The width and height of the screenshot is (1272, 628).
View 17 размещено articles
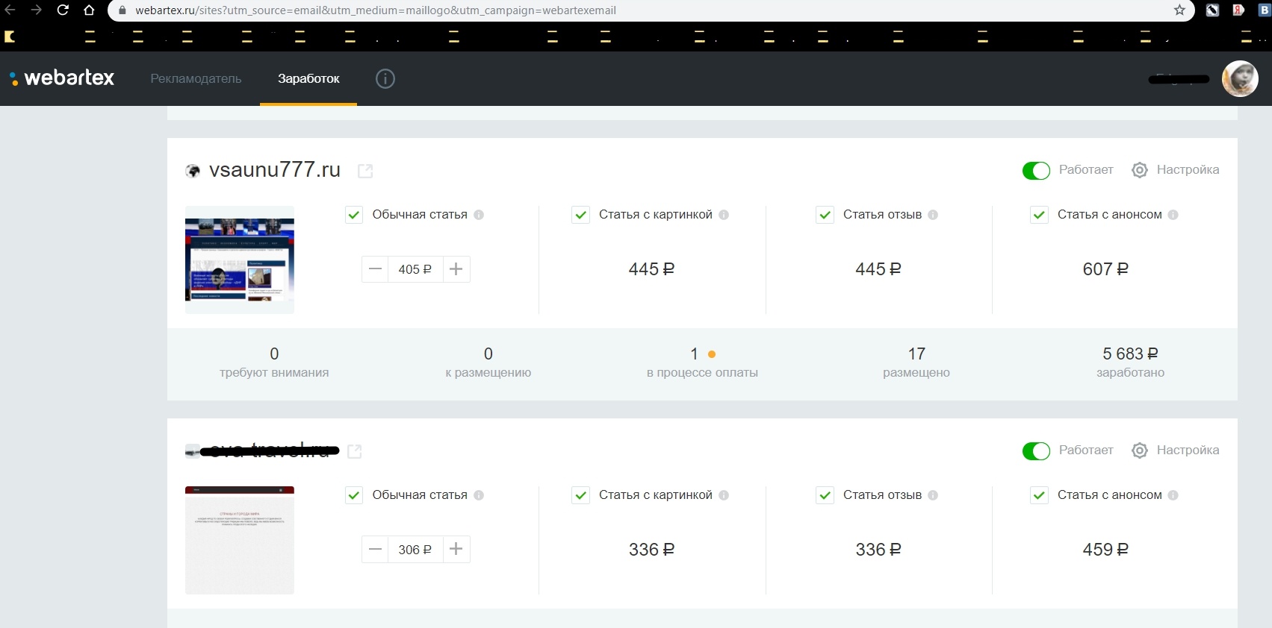coord(916,362)
